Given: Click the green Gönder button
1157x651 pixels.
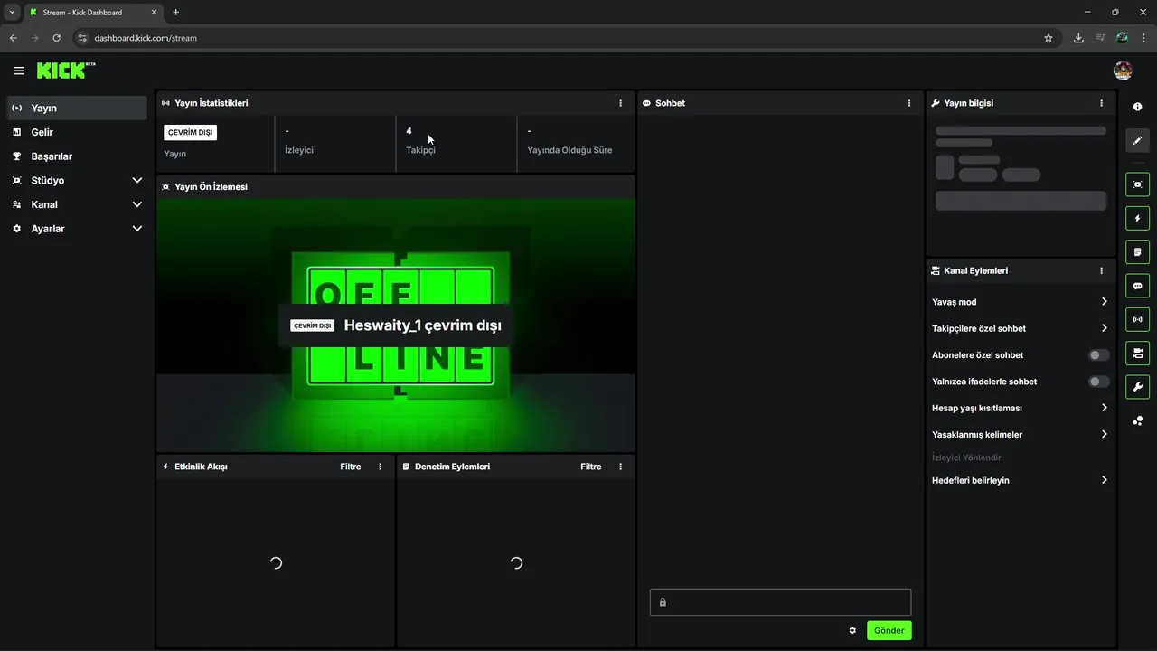Looking at the screenshot, I should pyautogui.click(x=889, y=630).
